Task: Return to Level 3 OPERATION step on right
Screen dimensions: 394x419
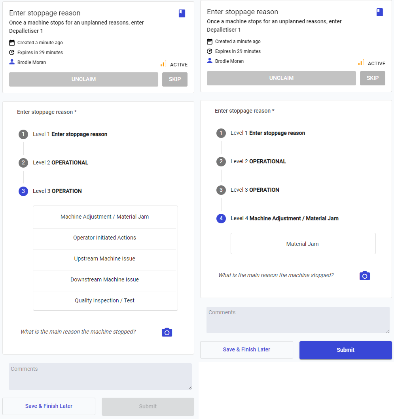Action: [248, 190]
